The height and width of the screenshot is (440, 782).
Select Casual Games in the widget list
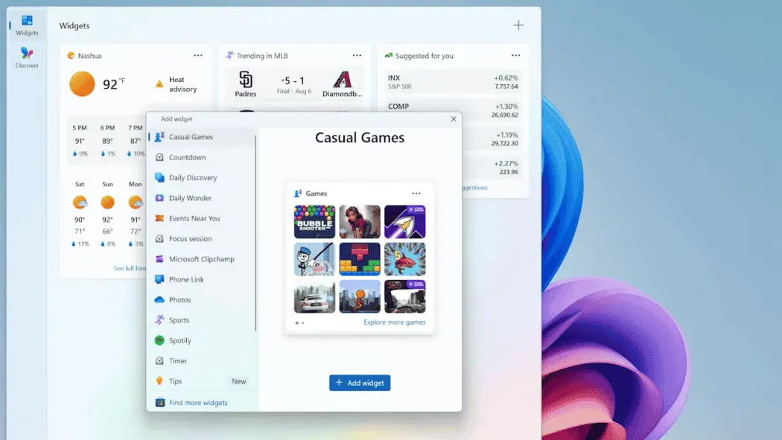tap(202, 136)
